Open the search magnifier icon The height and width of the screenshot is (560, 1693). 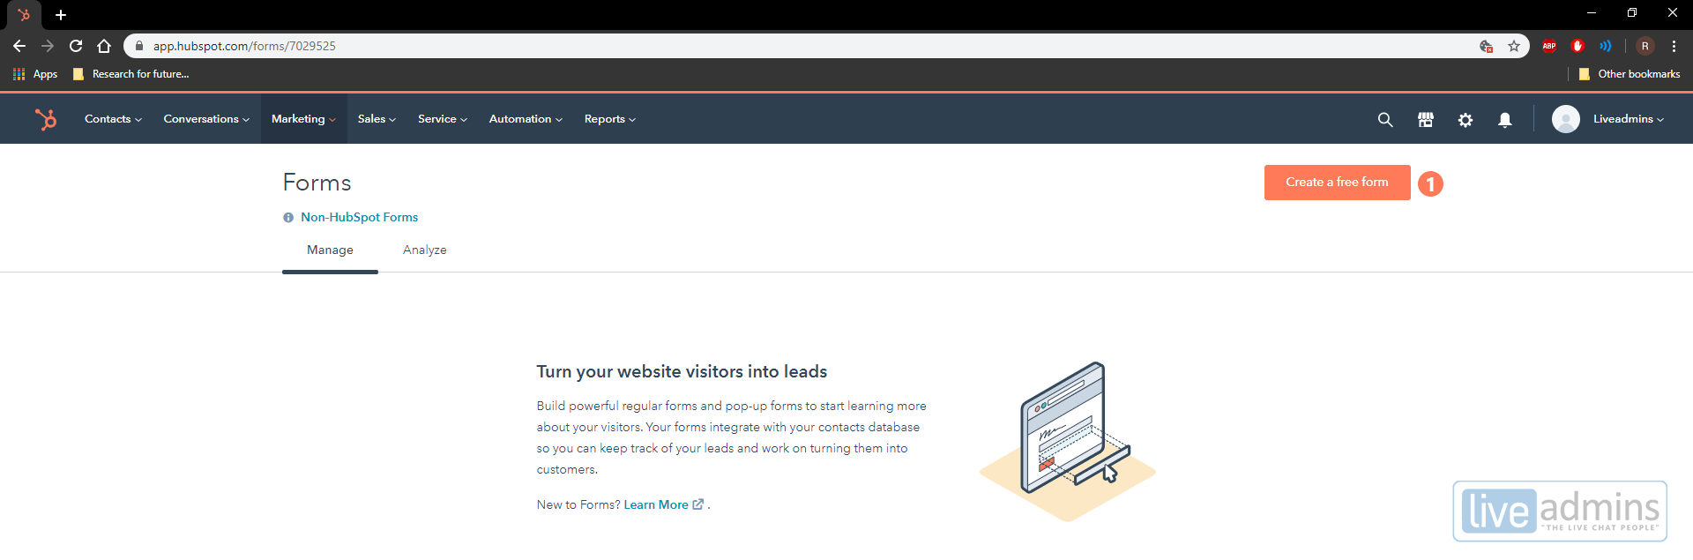pos(1385,120)
